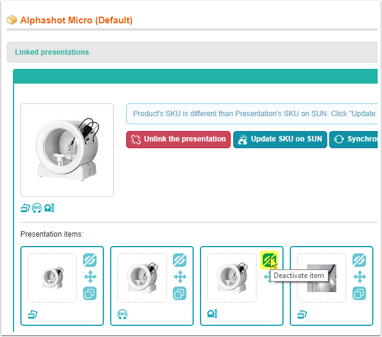
Task: Open the fourth item grayscale thumbnail
Action: pyautogui.click(x=322, y=278)
